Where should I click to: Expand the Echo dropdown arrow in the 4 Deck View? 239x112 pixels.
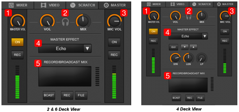(205, 36)
